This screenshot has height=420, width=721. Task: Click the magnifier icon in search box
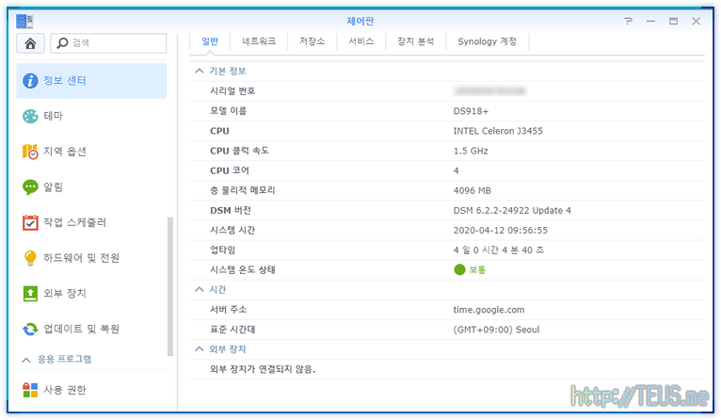(62, 42)
